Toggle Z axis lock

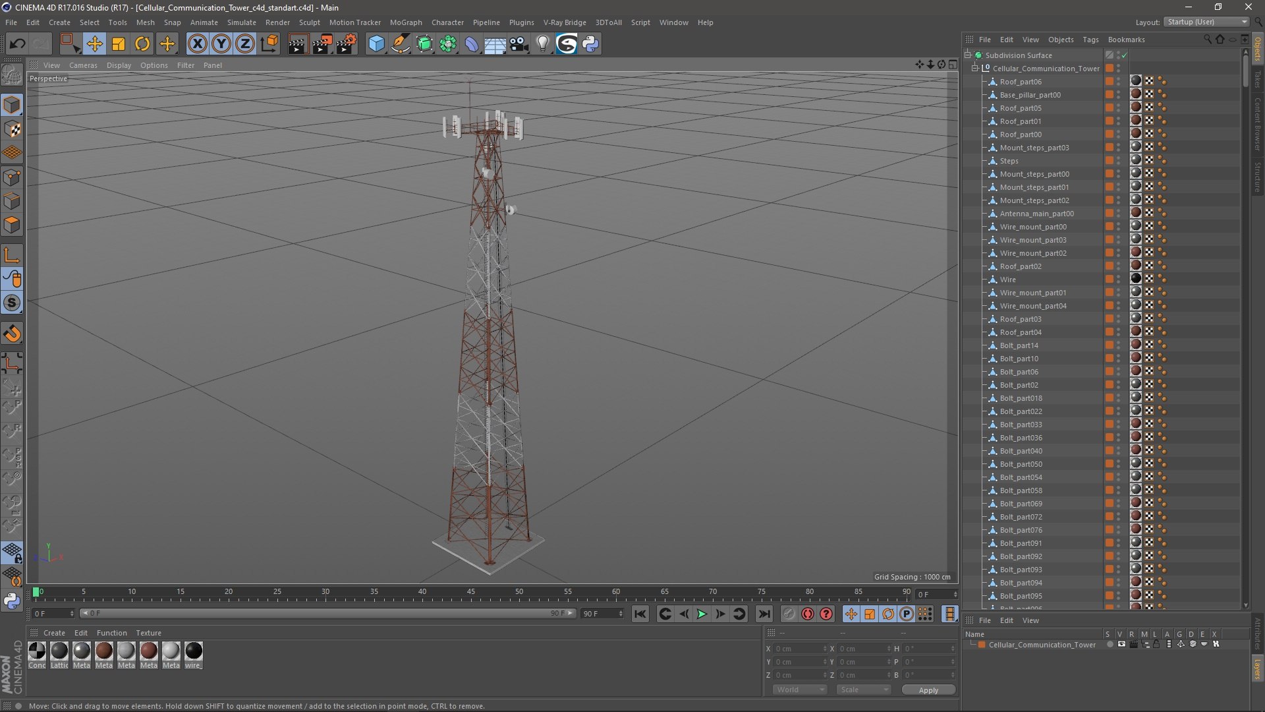(x=245, y=44)
